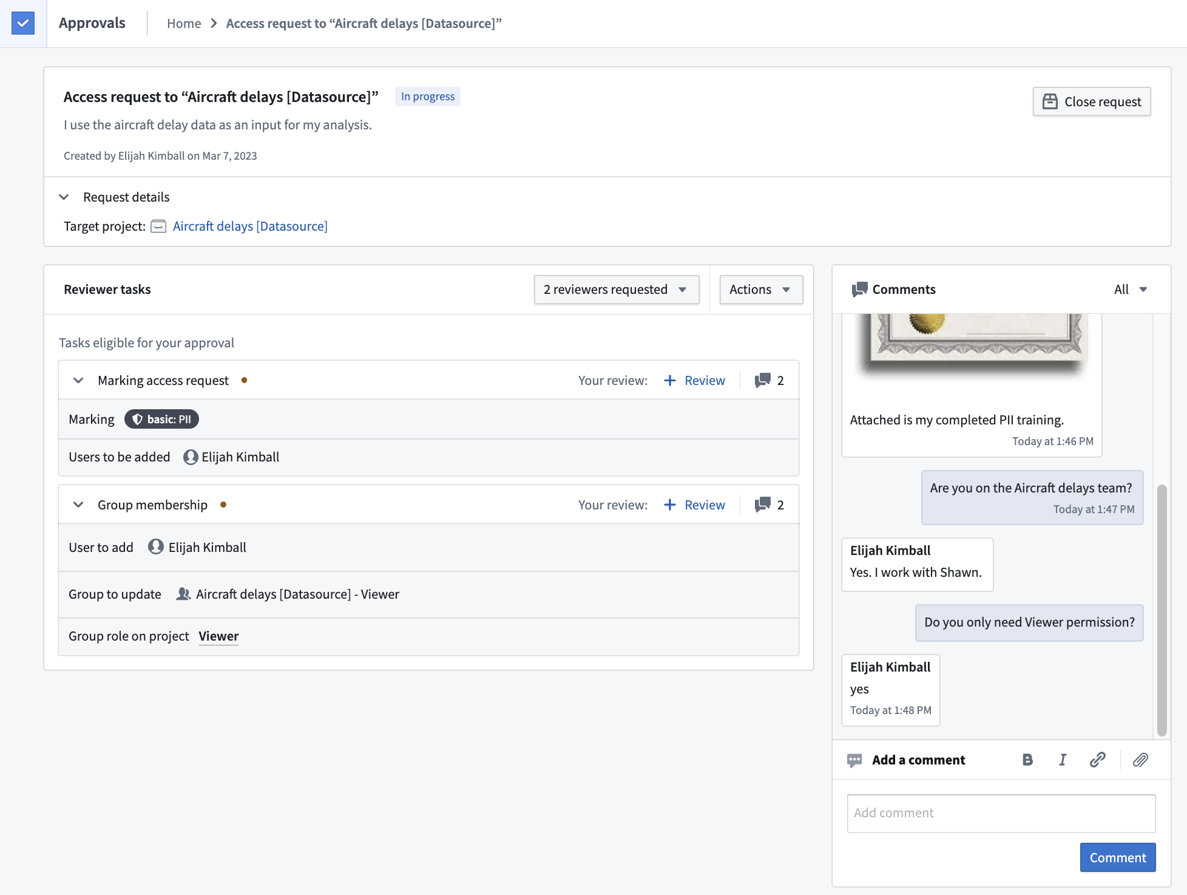Screen dimensions: 1187x895
Task: Click the group icon beside Group to update
Action: (x=183, y=594)
